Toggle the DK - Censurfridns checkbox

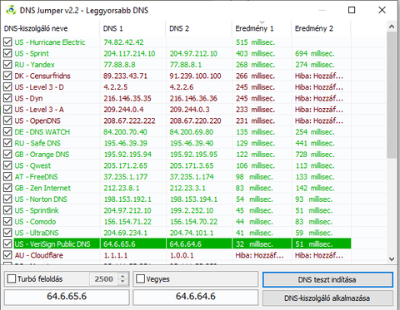pyautogui.click(x=7, y=76)
